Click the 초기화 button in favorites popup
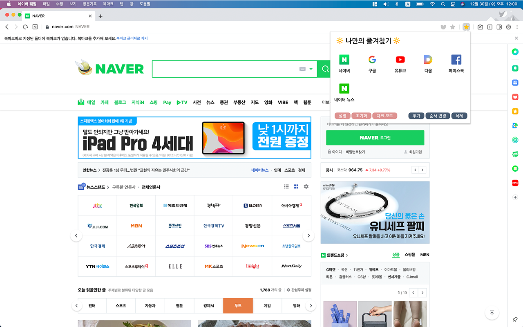The image size is (523, 327). click(361, 116)
